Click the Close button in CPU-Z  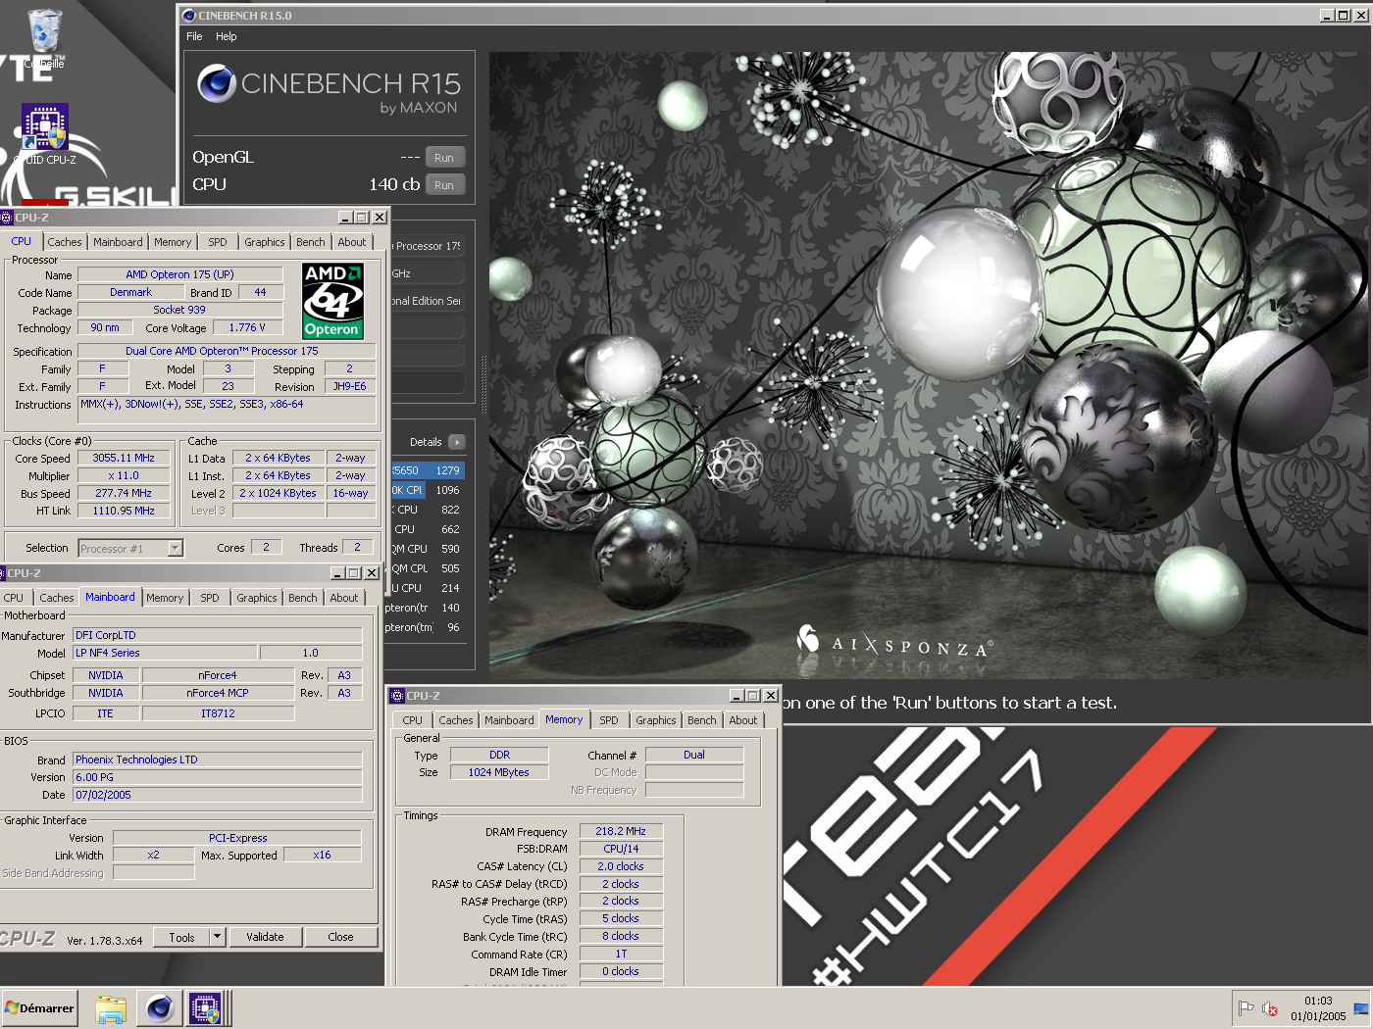[340, 937]
